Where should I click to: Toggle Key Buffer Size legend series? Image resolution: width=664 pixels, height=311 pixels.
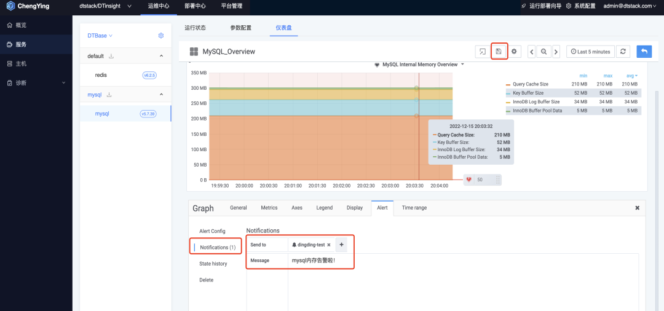click(528, 93)
